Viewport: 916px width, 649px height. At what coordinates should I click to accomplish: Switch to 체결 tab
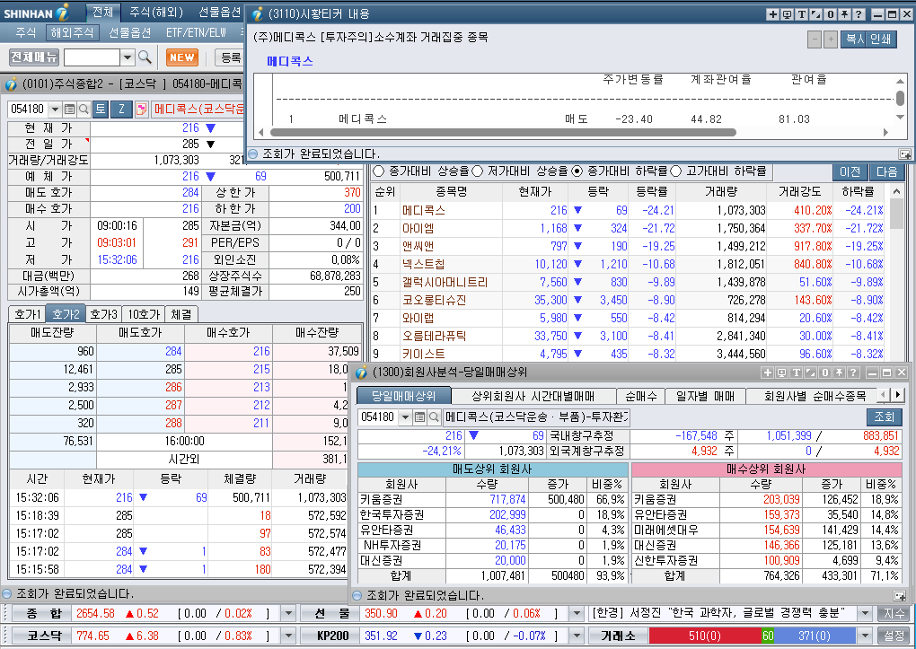click(x=181, y=314)
